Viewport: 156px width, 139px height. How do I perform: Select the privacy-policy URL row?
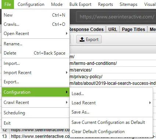point(113,77)
